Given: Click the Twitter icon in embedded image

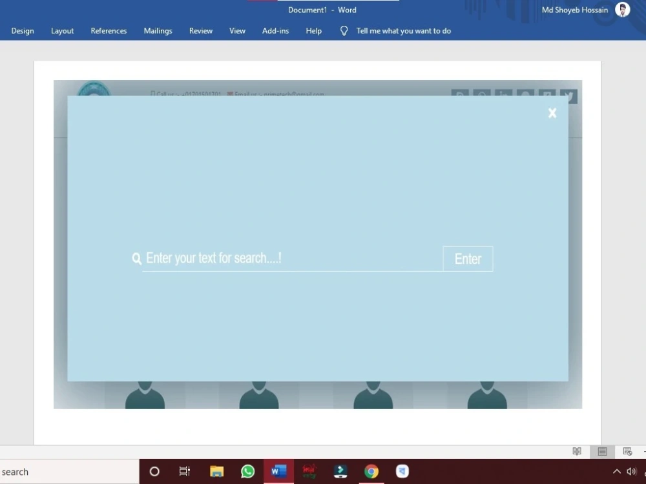Looking at the screenshot, I should [569, 97].
